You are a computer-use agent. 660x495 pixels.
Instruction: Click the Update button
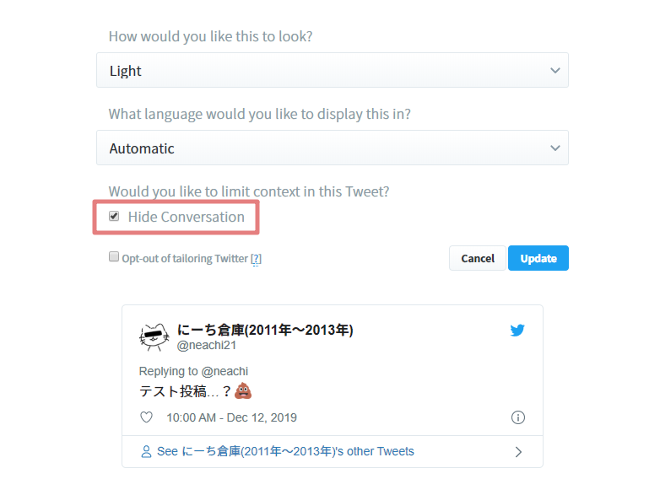(x=538, y=258)
